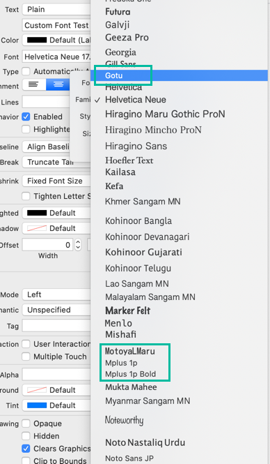This screenshot has width=270, height=464.
Task: Check the Opaque drawing checkbox
Action: click(x=26, y=424)
